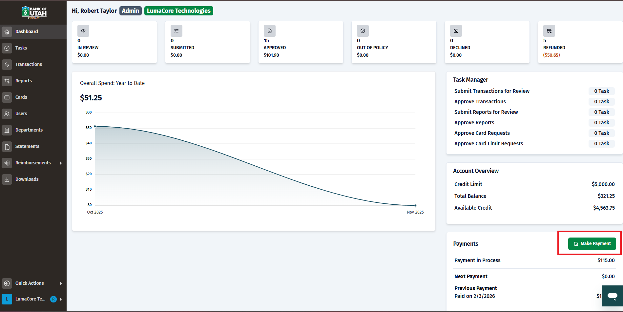Select the Submitted checklist icon
The width and height of the screenshot is (623, 312).
coord(177,31)
